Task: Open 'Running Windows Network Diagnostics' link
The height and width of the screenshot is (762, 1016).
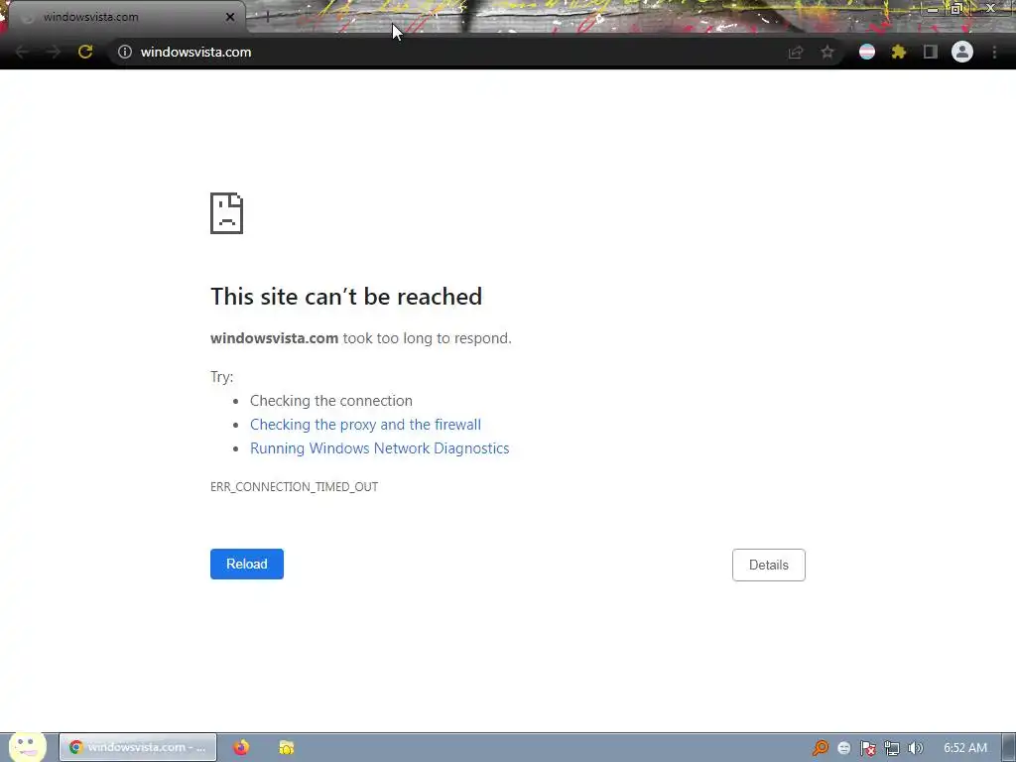Action: point(380,448)
